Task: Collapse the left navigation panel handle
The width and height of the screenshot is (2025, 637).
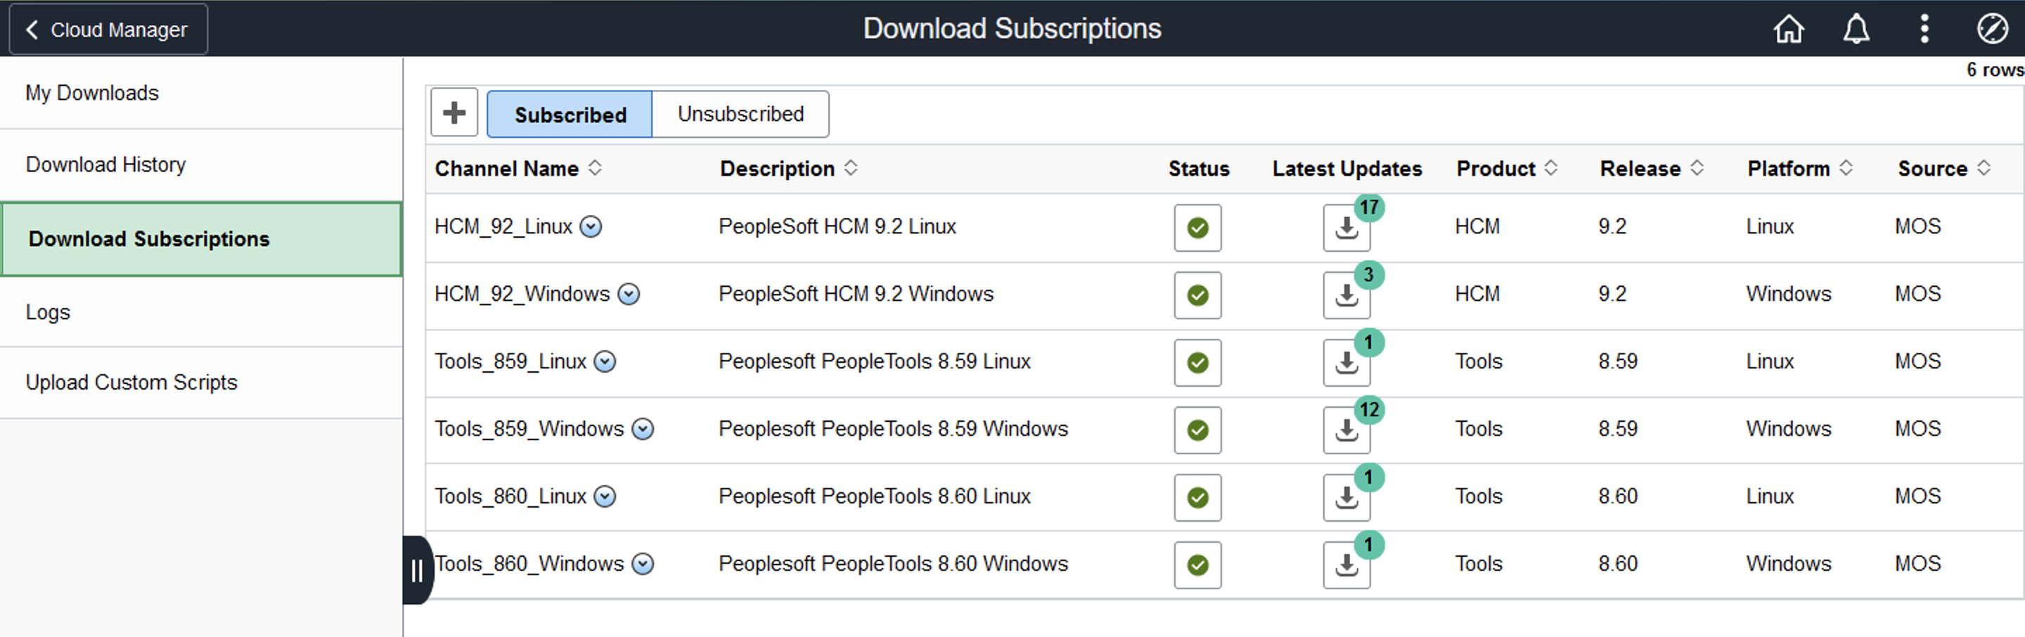Action: 417,570
